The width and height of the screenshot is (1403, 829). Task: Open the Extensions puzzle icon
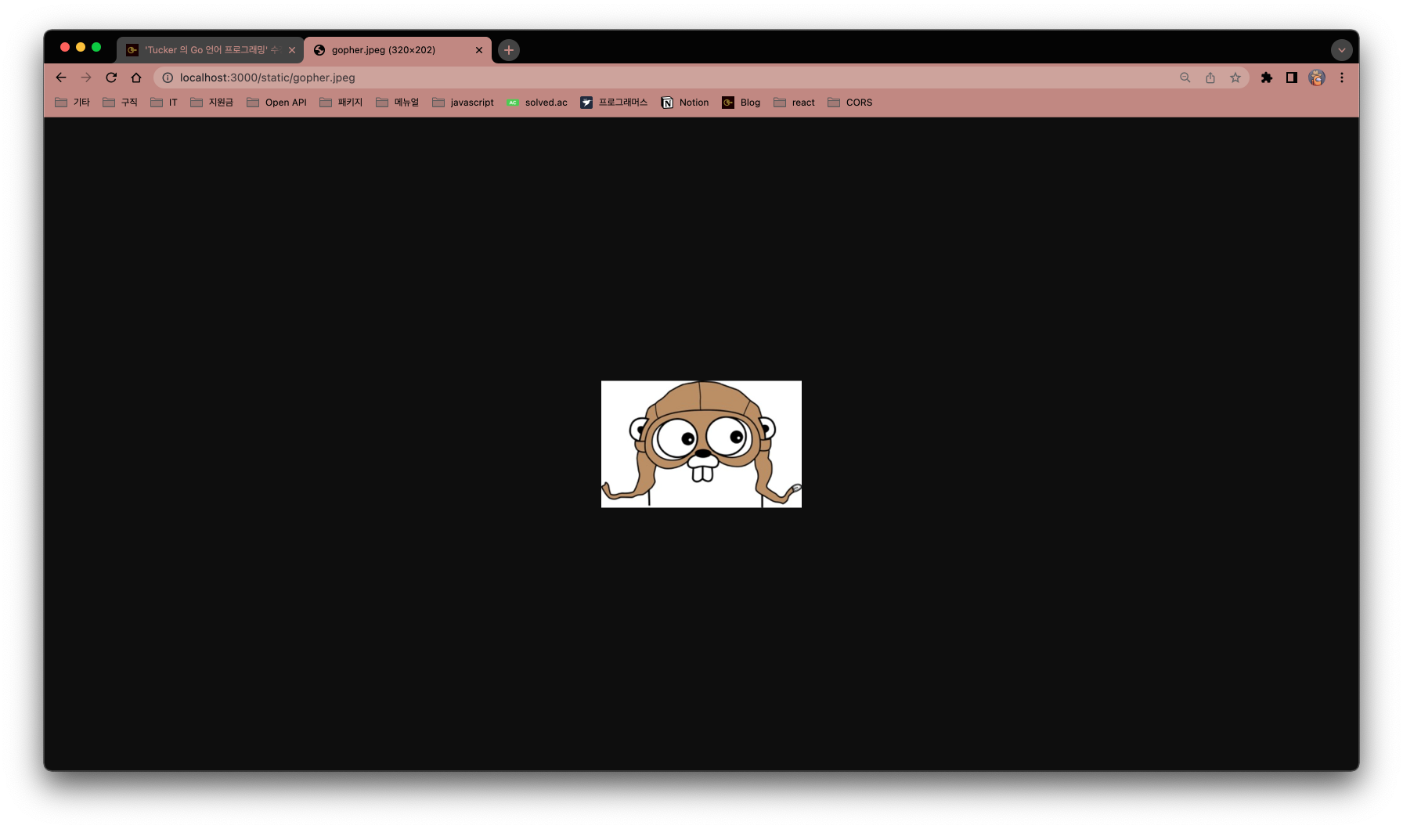tap(1267, 77)
